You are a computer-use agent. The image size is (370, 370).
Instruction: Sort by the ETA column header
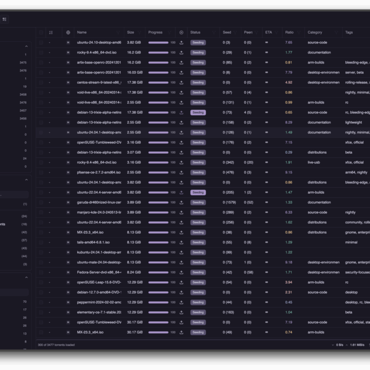[x=268, y=32]
